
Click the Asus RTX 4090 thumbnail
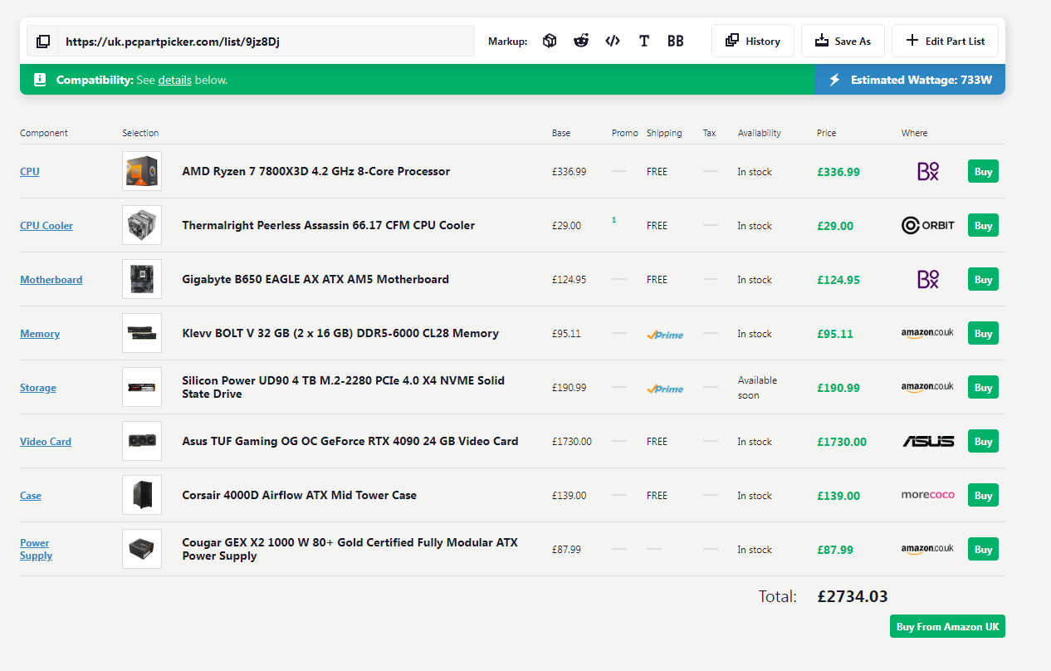[x=142, y=441]
